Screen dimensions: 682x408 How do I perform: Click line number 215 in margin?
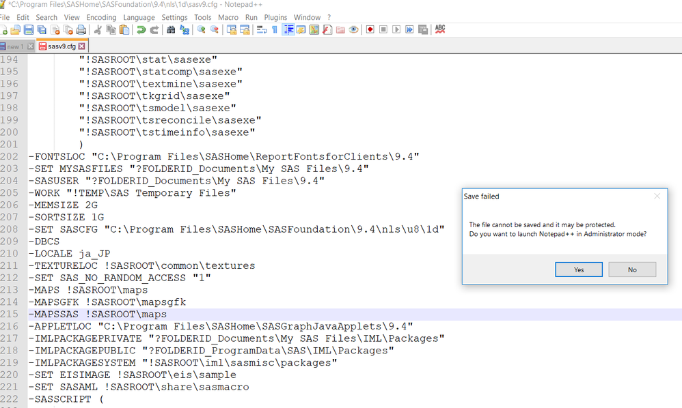click(9, 314)
